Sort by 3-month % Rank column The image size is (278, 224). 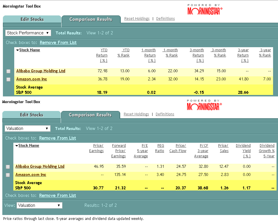point(219,53)
